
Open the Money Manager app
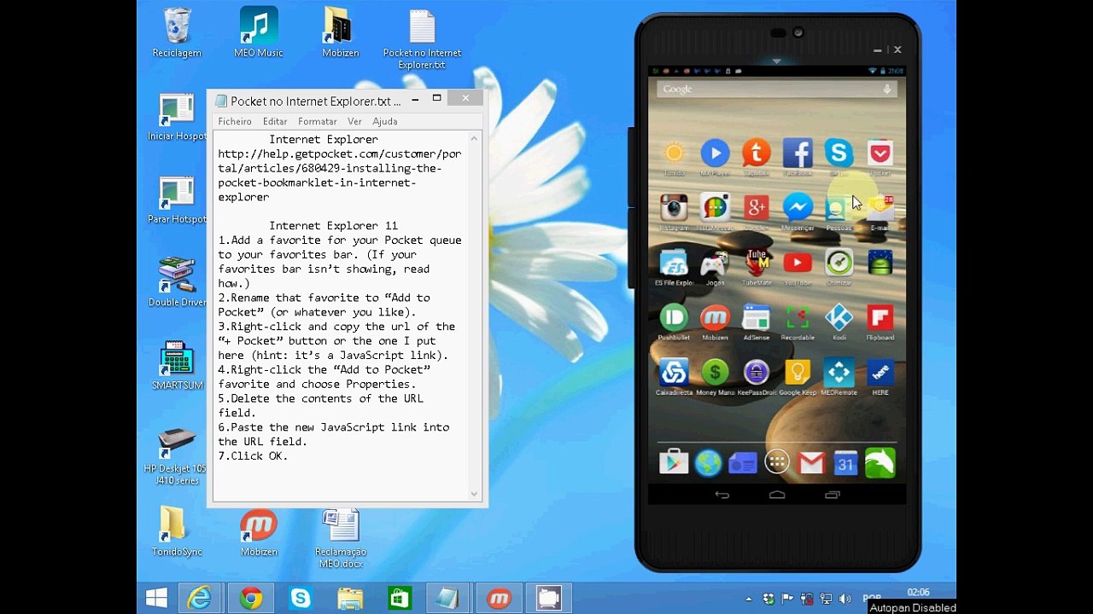pos(715,372)
